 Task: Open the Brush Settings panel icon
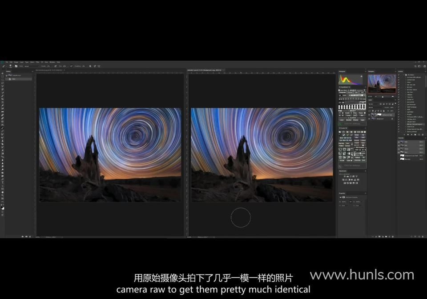coord(16,66)
